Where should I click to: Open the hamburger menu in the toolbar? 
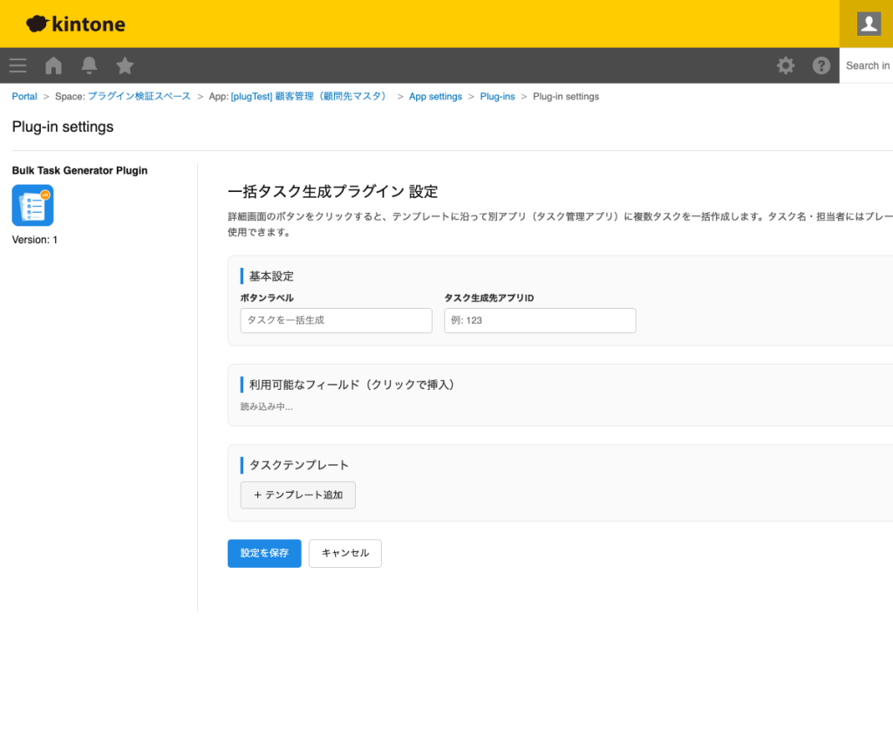[17, 65]
